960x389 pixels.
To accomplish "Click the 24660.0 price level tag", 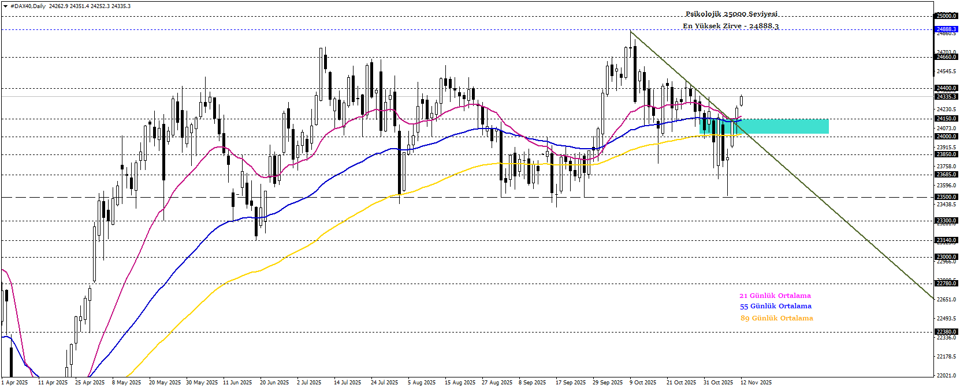I will 946,57.
